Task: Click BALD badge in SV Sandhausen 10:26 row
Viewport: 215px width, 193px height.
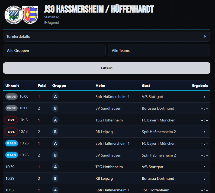Action: 11,155
